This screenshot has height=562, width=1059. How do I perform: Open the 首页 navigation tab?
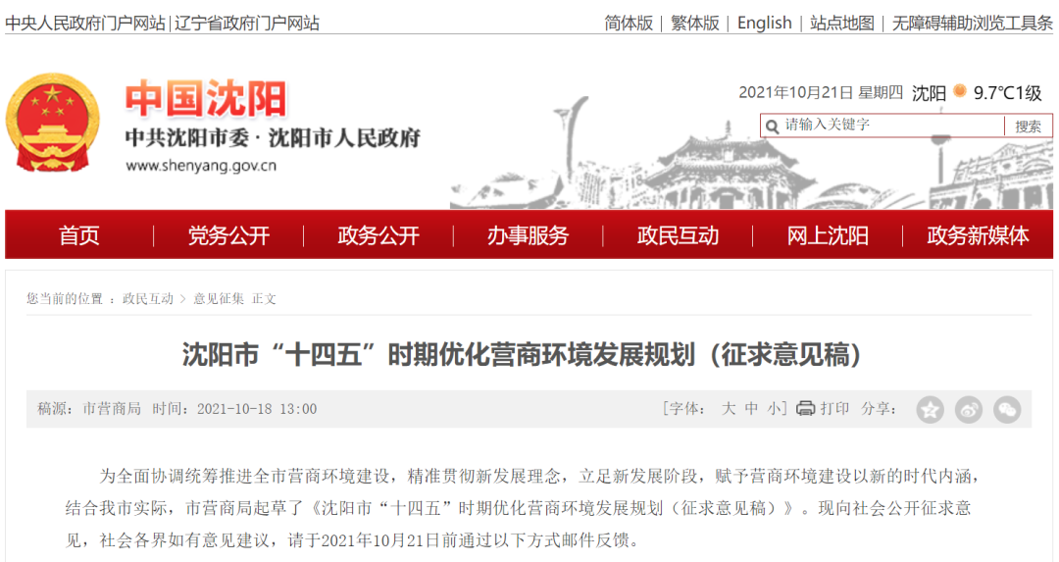79,235
